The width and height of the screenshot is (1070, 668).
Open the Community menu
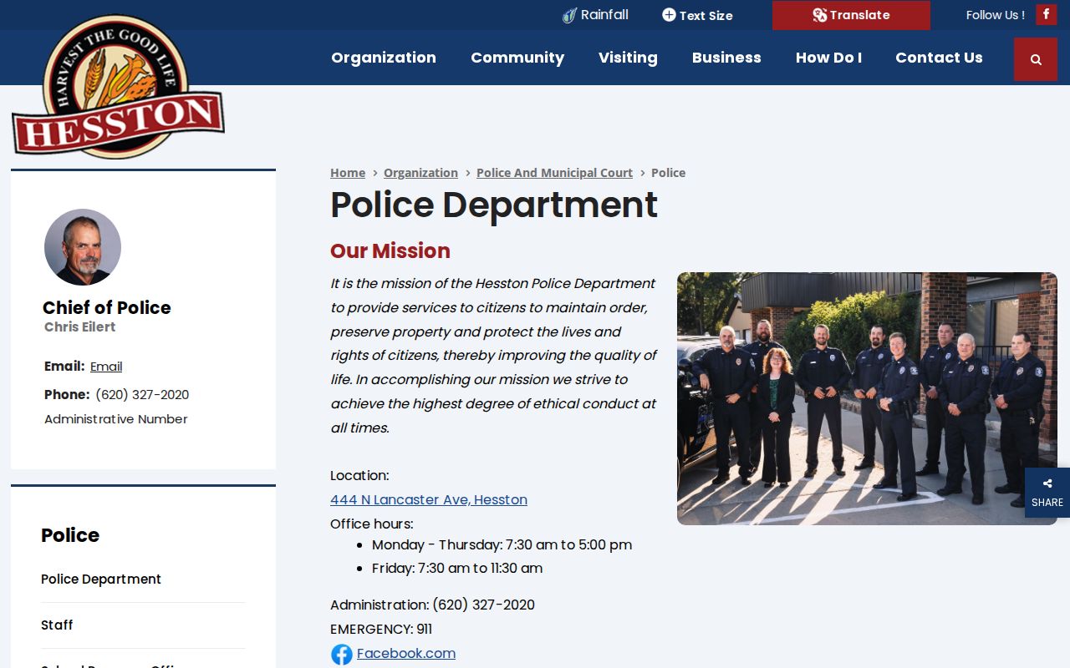(x=517, y=58)
